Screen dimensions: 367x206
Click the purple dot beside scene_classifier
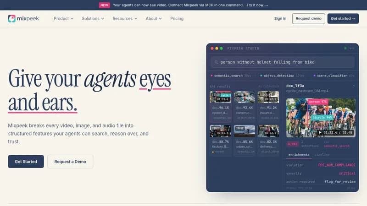314,76
